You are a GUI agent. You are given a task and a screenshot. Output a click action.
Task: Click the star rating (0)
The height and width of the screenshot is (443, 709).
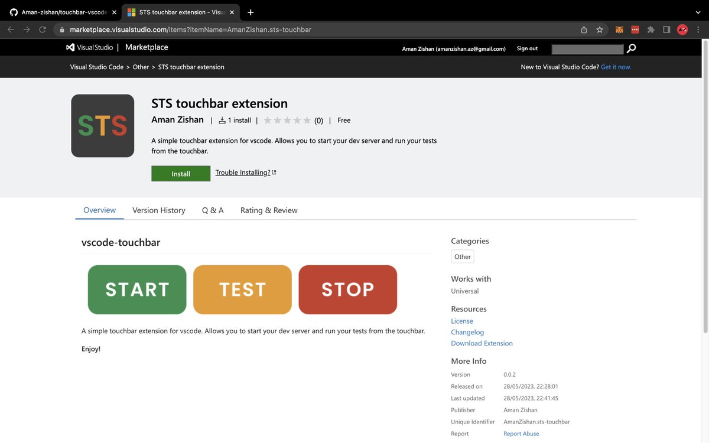(x=293, y=120)
